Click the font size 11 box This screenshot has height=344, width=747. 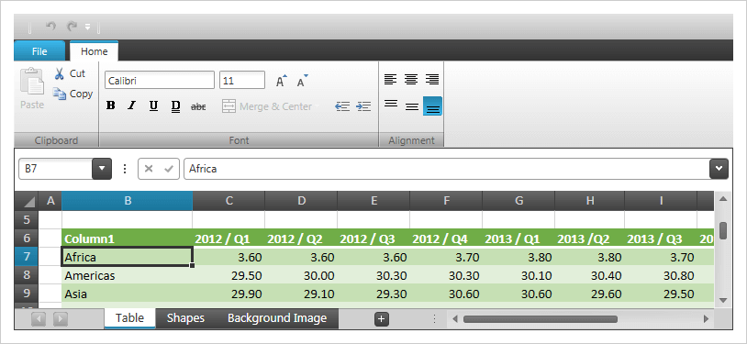click(x=242, y=81)
